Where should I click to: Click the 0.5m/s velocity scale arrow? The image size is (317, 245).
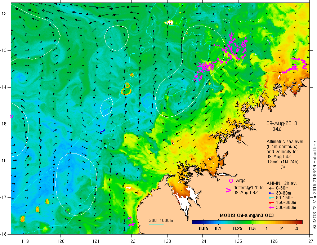point(278,167)
